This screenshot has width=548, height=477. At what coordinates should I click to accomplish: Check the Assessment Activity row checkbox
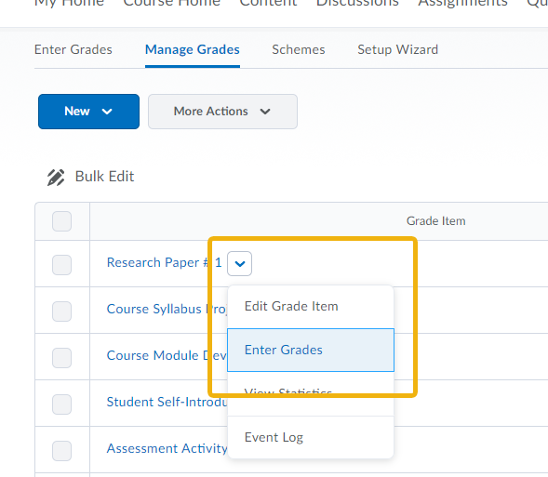click(61, 450)
